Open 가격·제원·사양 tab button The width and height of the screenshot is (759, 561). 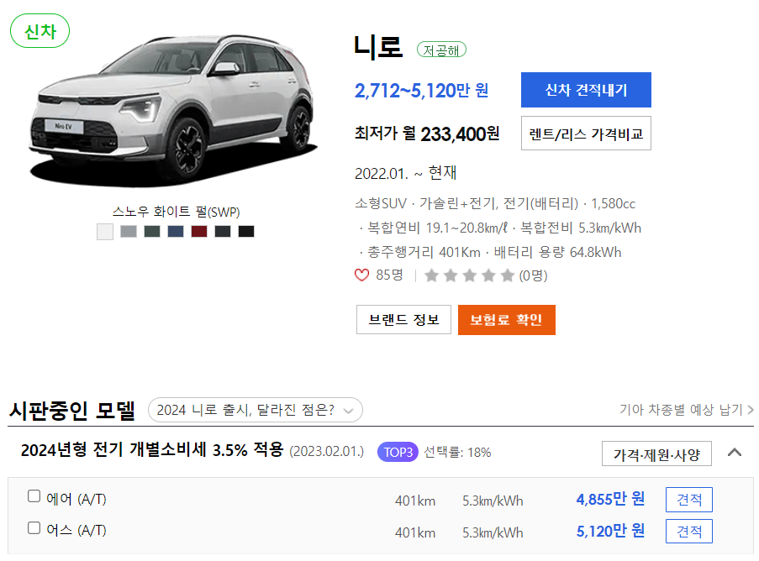(656, 454)
